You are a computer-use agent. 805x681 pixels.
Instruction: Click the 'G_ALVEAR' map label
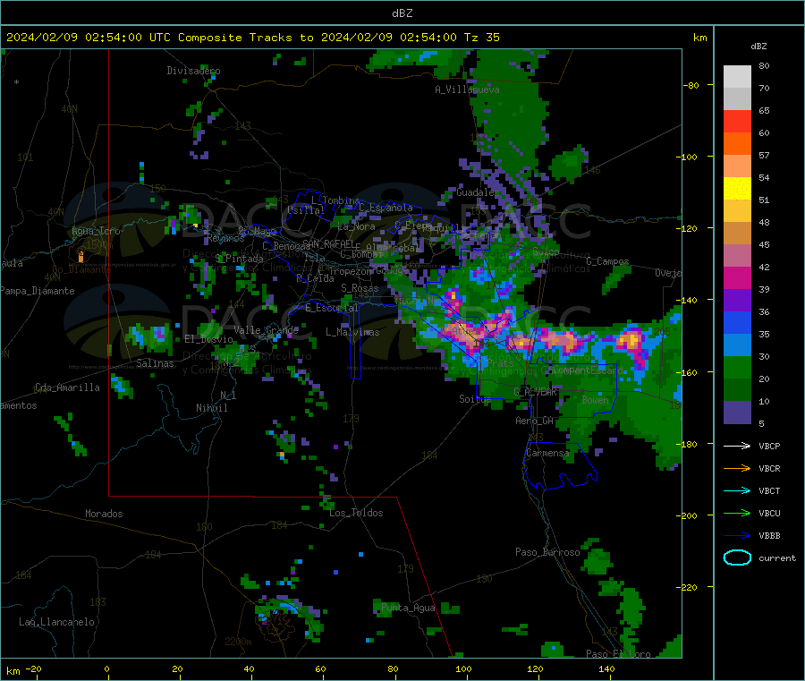click(535, 392)
